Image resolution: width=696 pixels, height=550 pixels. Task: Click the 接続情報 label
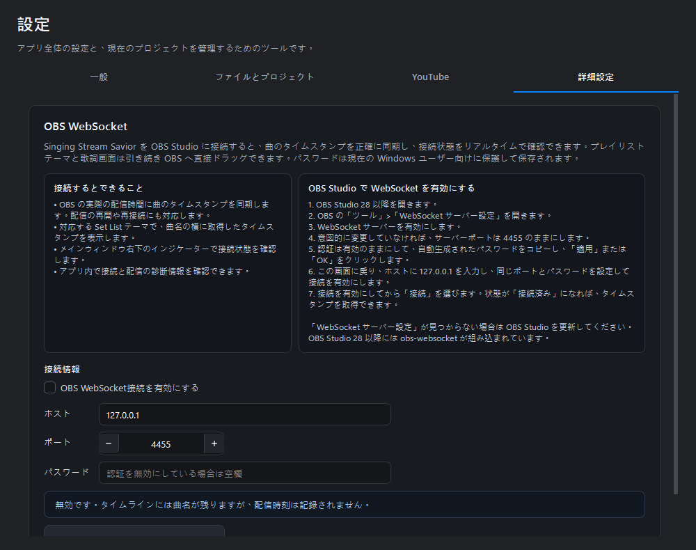62,369
